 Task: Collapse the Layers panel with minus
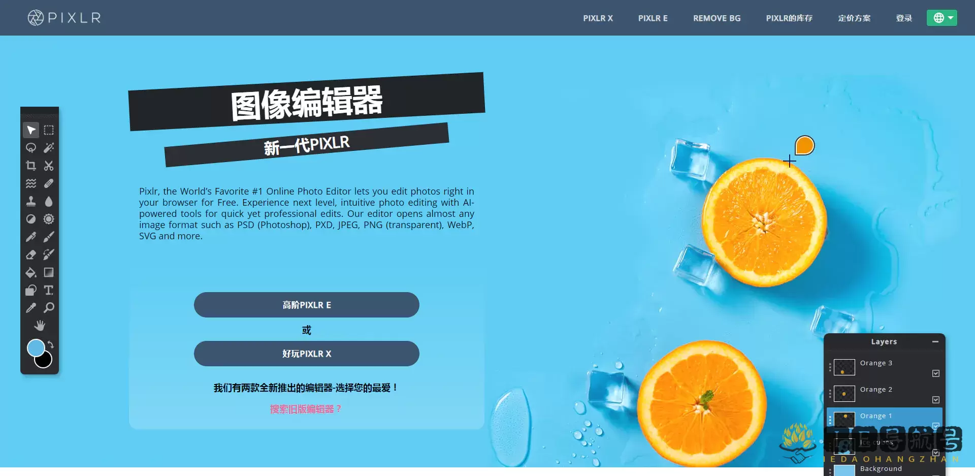click(x=935, y=342)
